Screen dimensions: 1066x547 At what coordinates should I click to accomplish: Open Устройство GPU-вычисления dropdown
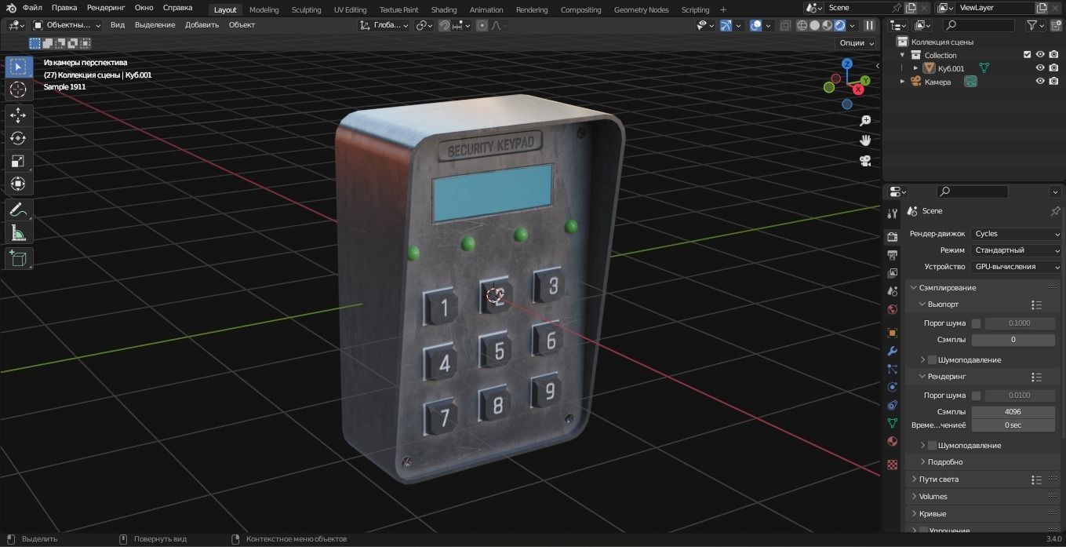coord(1016,267)
